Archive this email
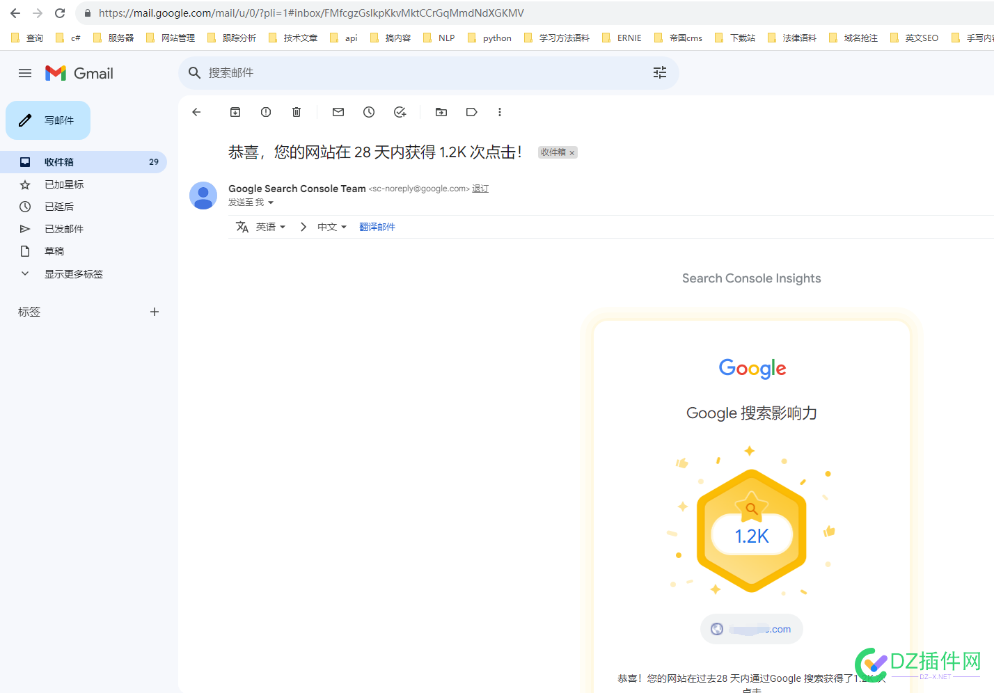 point(235,112)
